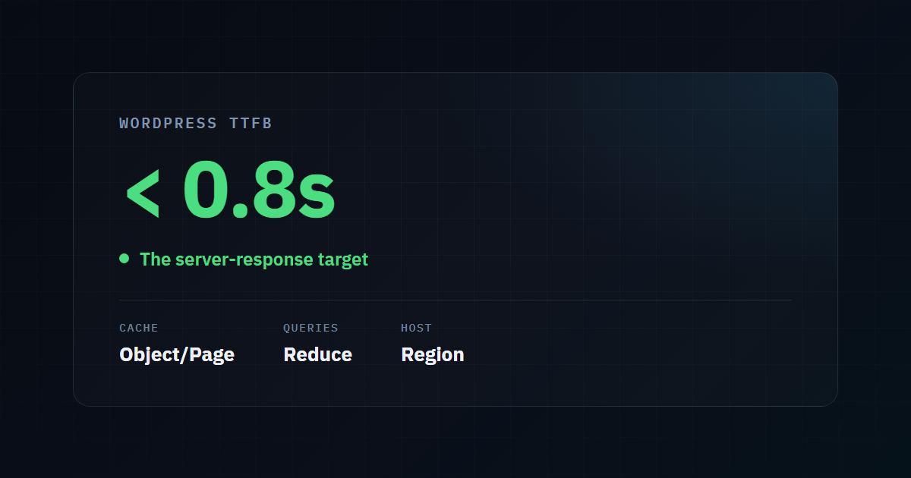Click the green status dot beside the caption
911x478 pixels.
click(x=125, y=259)
